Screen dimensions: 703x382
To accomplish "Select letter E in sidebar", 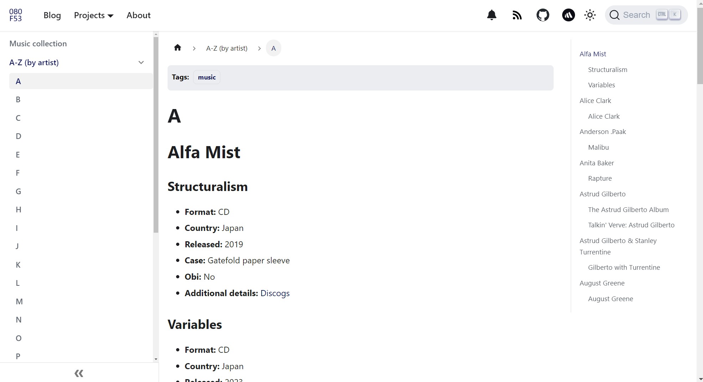I will (81, 155).
